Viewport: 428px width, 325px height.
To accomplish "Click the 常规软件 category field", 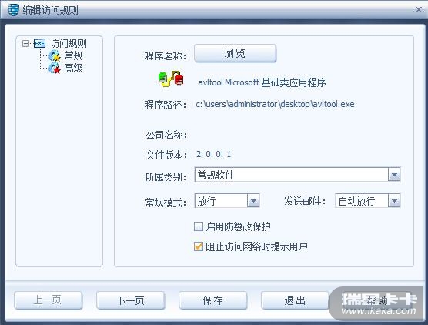I will tap(291, 175).
